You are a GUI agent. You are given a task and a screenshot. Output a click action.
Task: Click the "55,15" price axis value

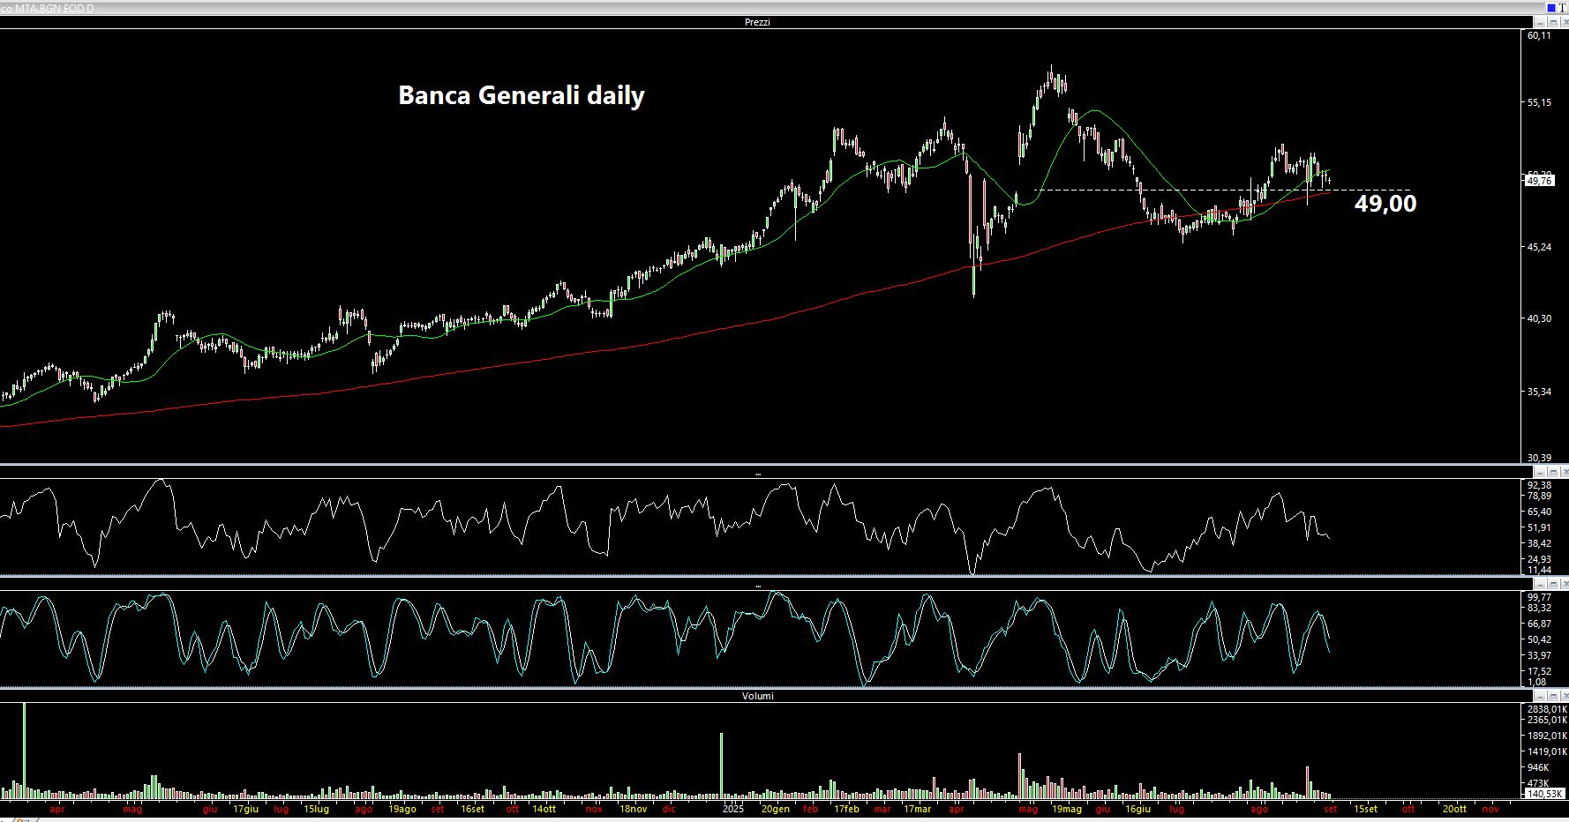[x=1539, y=102]
